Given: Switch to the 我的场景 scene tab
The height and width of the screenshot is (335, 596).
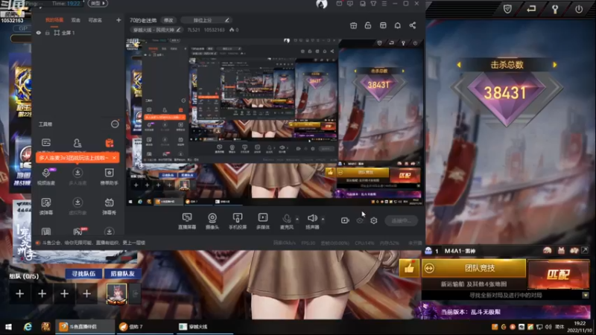Looking at the screenshot, I should [x=54, y=20].
